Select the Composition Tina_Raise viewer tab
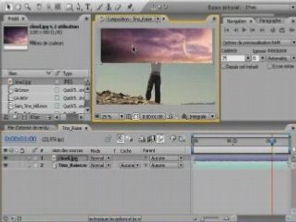The width and height of the screenshot is (296, 222). click(x=130, y=19)
